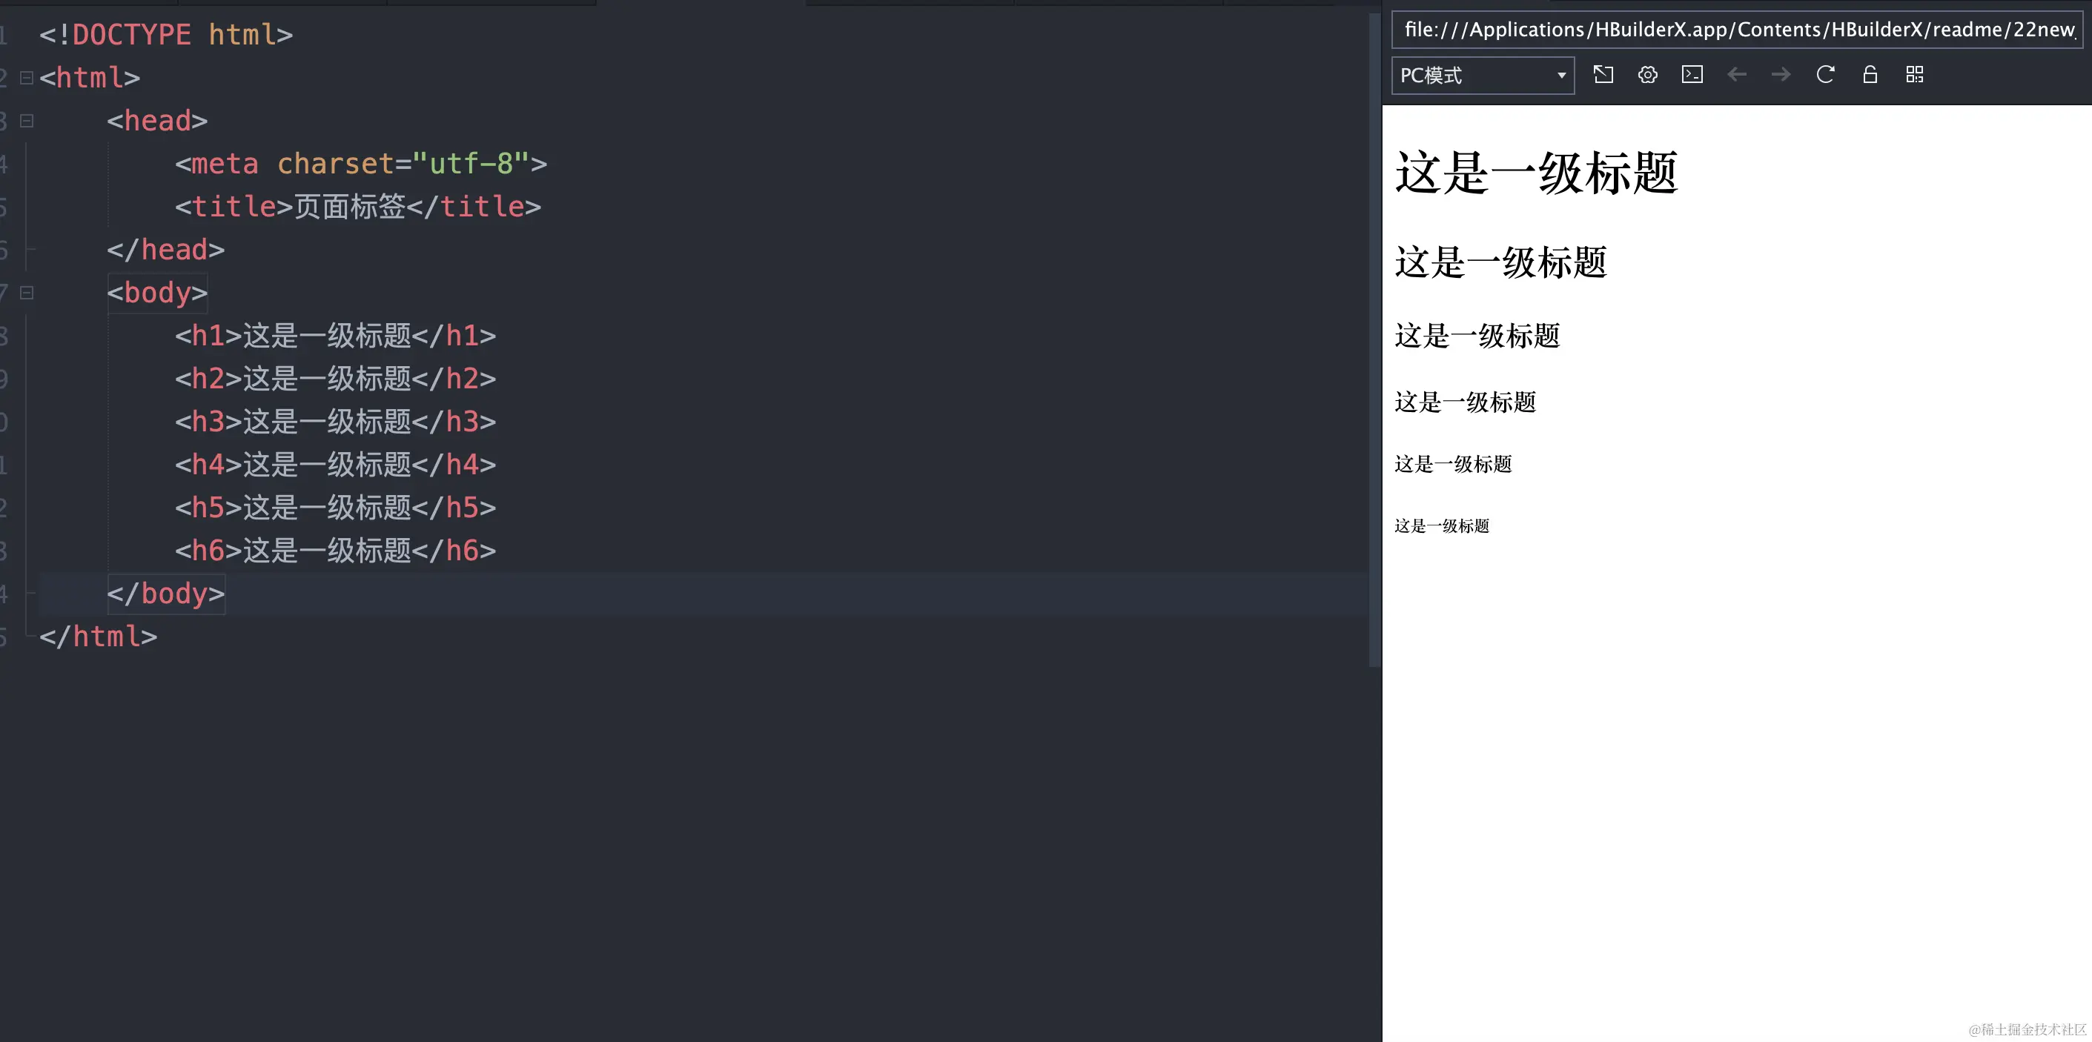Image resolution: width=2092 pixels, height=1042 pixels.
Task: Click the large h1 heading in the preview
Action: click(1537, 172)
